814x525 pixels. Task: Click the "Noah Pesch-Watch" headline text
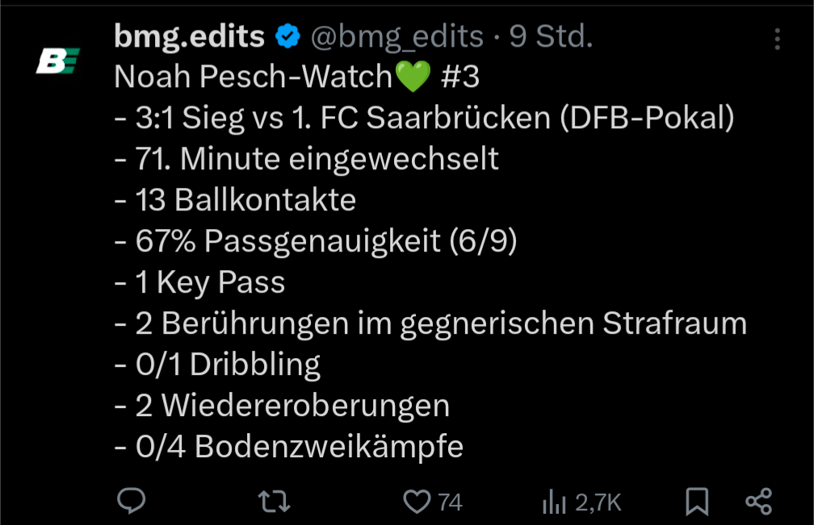253,77
